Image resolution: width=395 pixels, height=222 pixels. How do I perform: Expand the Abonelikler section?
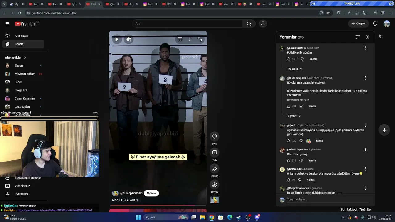[15, 58]
